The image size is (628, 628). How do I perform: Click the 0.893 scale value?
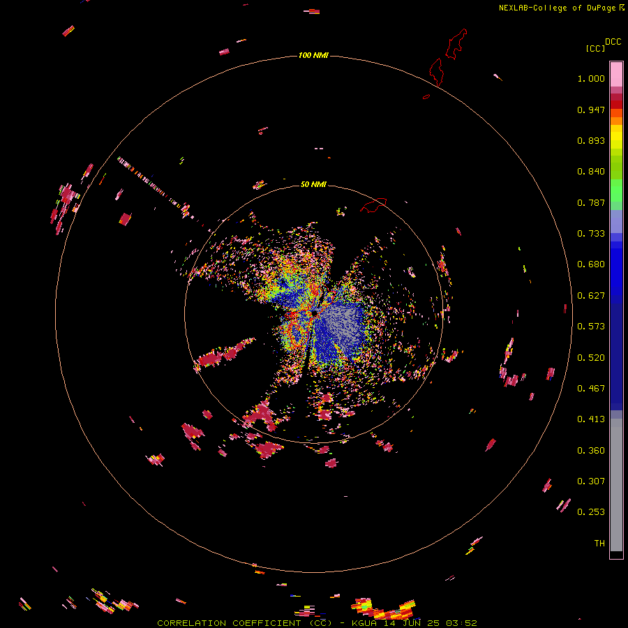click(591, 140)
